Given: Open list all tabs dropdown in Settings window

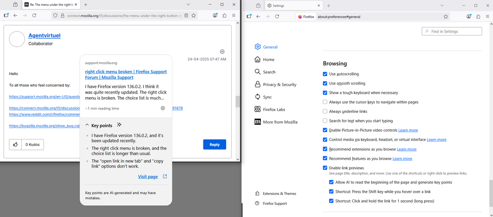Looking at the screenshot, I should coord(258,5).
